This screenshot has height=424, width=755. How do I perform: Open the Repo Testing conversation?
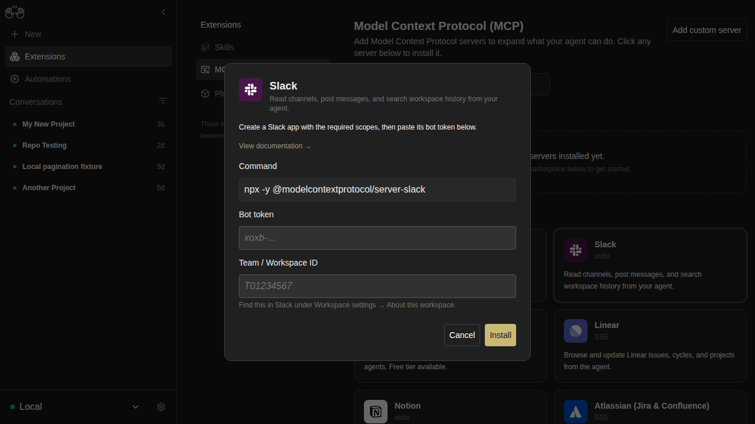coord(88,145)
